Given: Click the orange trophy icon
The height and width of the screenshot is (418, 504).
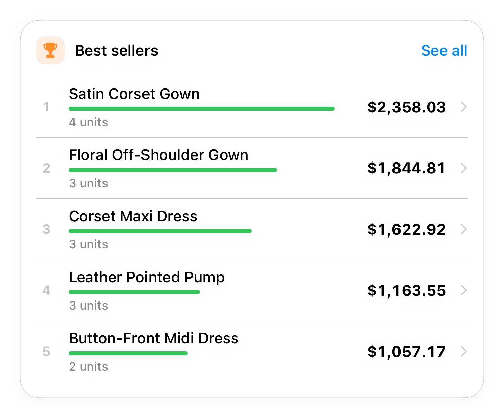Looking at the screenshot, I should coord(50,50).
